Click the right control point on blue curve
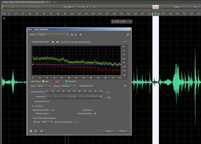Image resolution: width=201 pixels, height=144 pixels. [120, 64]
